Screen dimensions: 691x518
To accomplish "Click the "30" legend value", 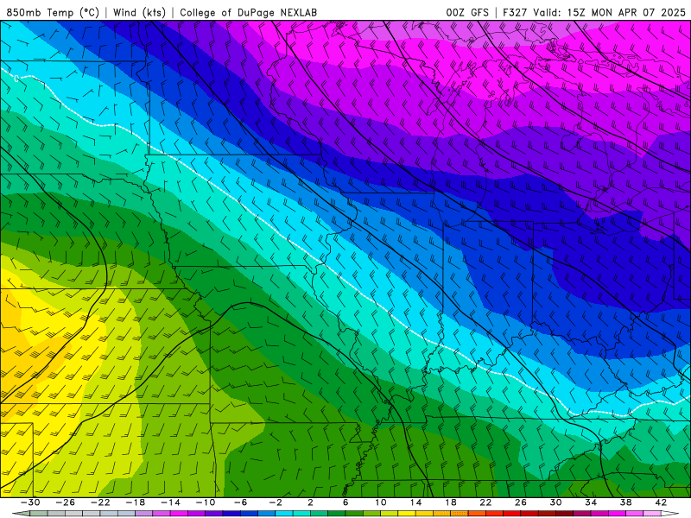I will tap(555, 502).
